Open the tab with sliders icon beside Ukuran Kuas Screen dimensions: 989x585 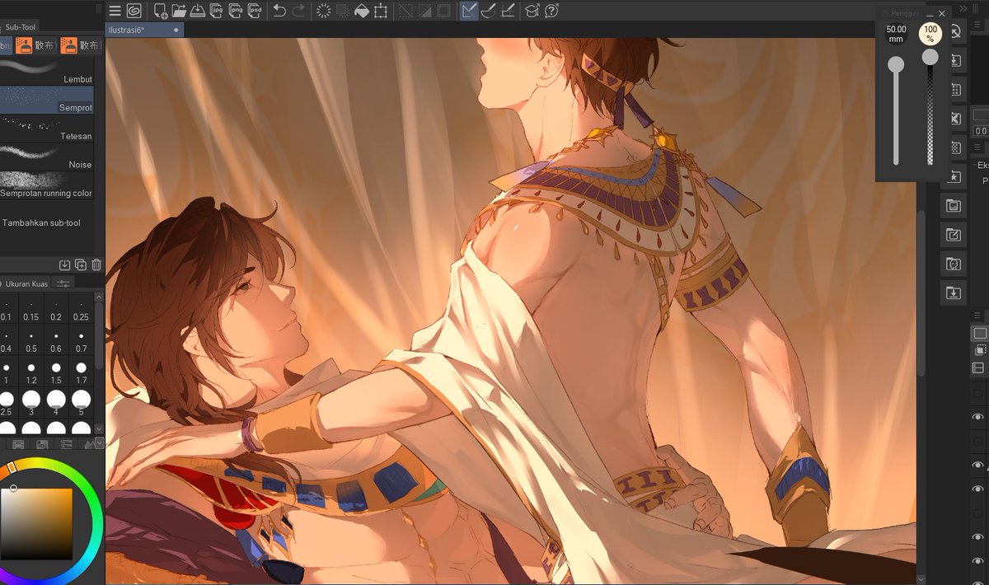pos(64,283)
